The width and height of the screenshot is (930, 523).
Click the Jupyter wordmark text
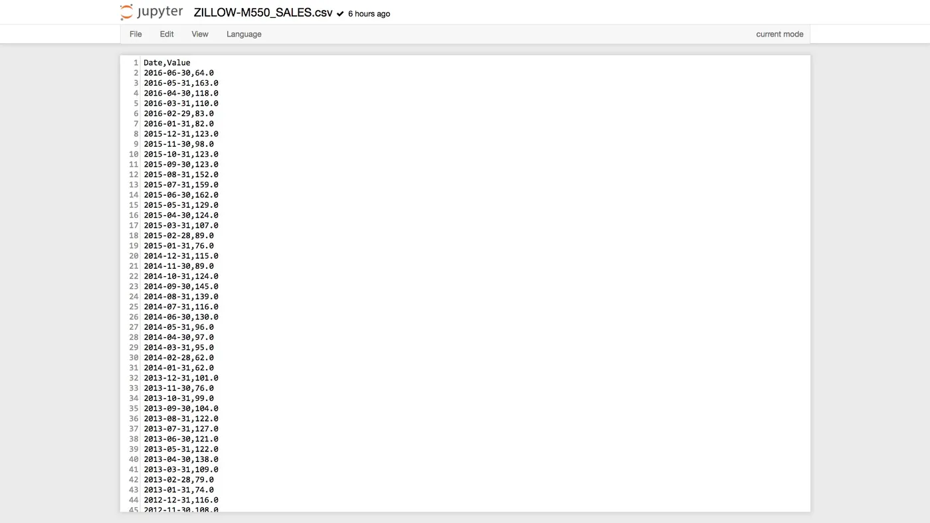[159, 12]
